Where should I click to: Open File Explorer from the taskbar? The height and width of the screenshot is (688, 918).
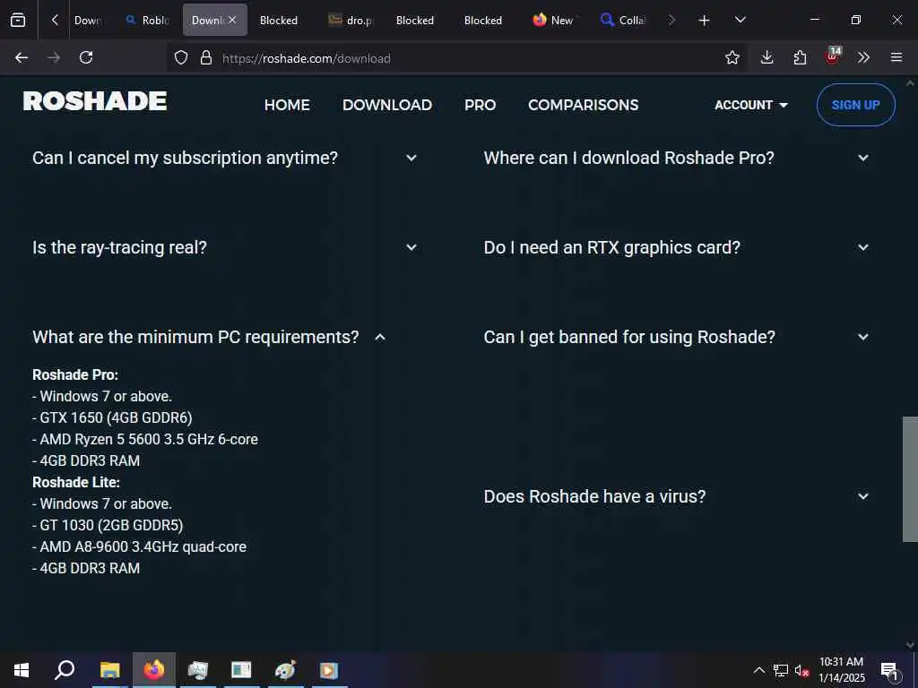point(109,670)
